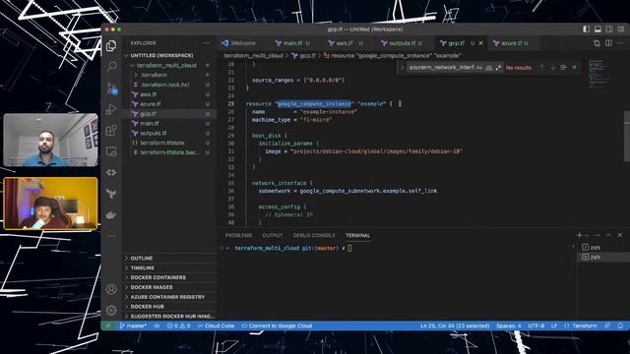630x354 pixels.
Task: Create a new terminal with plus icon
Action: tap(579, 235)
